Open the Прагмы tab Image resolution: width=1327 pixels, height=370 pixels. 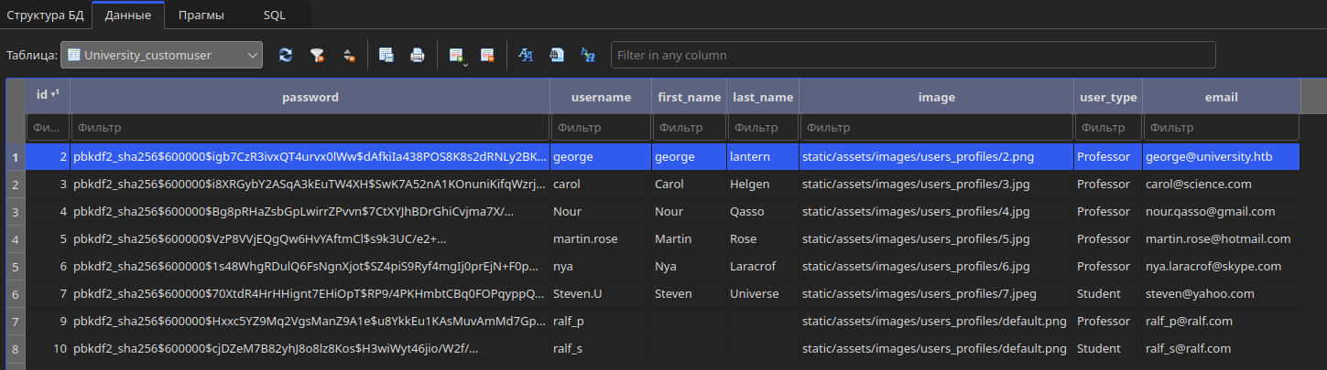click(201, 15)
